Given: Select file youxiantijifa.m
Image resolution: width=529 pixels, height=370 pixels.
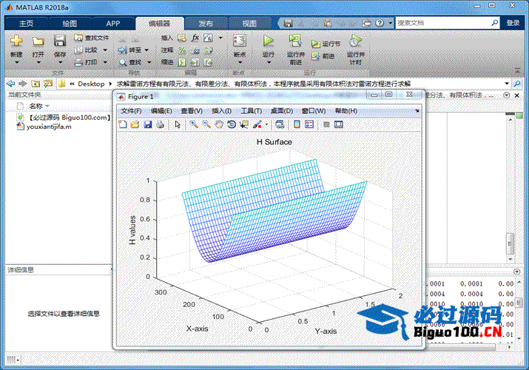Looking at the screenshot, I should click(x=49, y=127).
